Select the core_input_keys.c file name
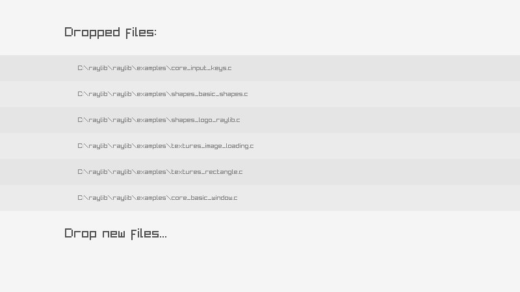Image resolution: width=520 pixels, height=292 pixels. (x=201, y=68)
